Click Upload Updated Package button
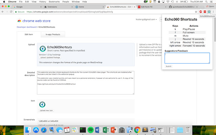The image size is (216, 135). (x=50, y=57)
